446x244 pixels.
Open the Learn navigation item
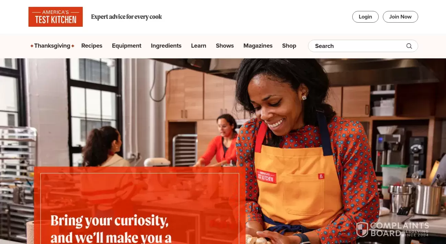click(x=198, y=46)
